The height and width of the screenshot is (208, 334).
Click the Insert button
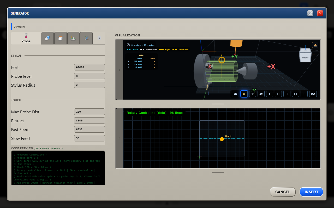tap(312, 192)
